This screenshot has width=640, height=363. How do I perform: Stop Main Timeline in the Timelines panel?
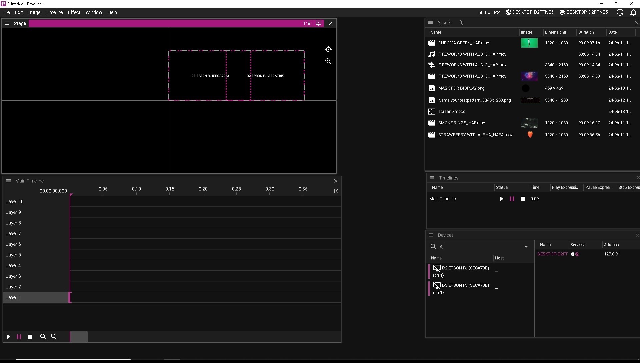523,199
